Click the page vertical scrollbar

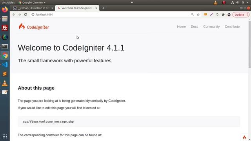click(249, 45)
